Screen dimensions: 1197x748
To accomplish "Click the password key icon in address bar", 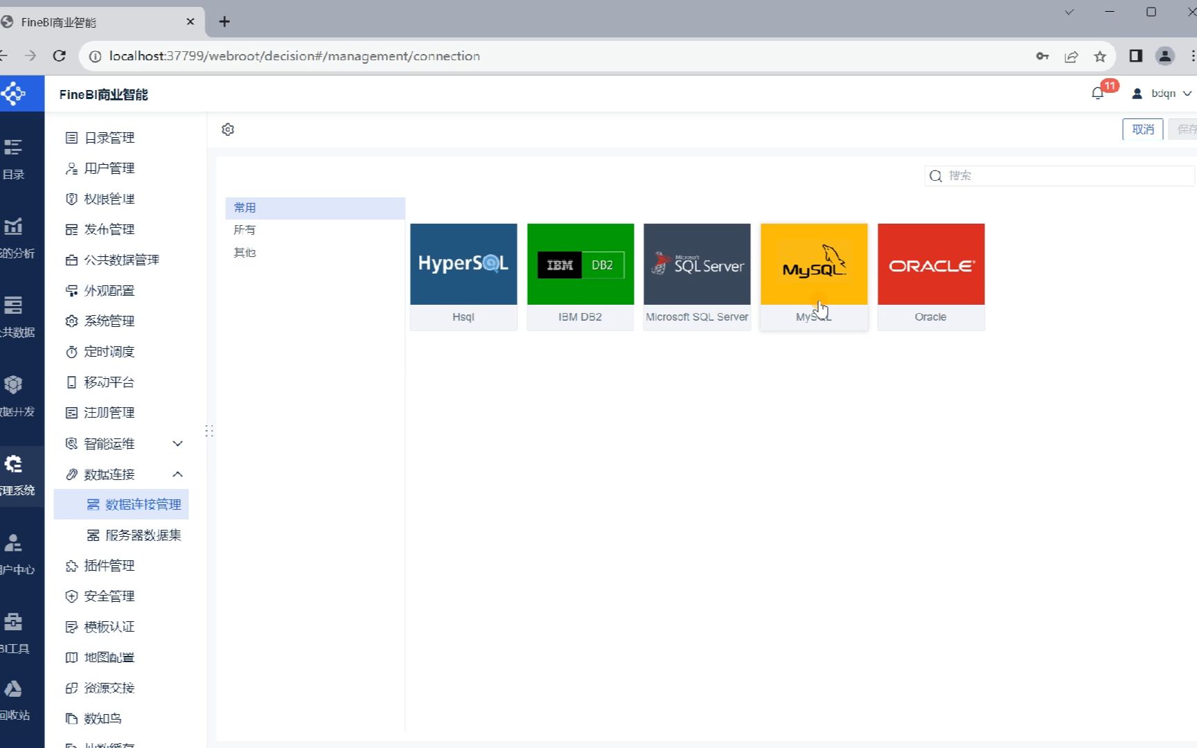I will [x=1043, y=56].
